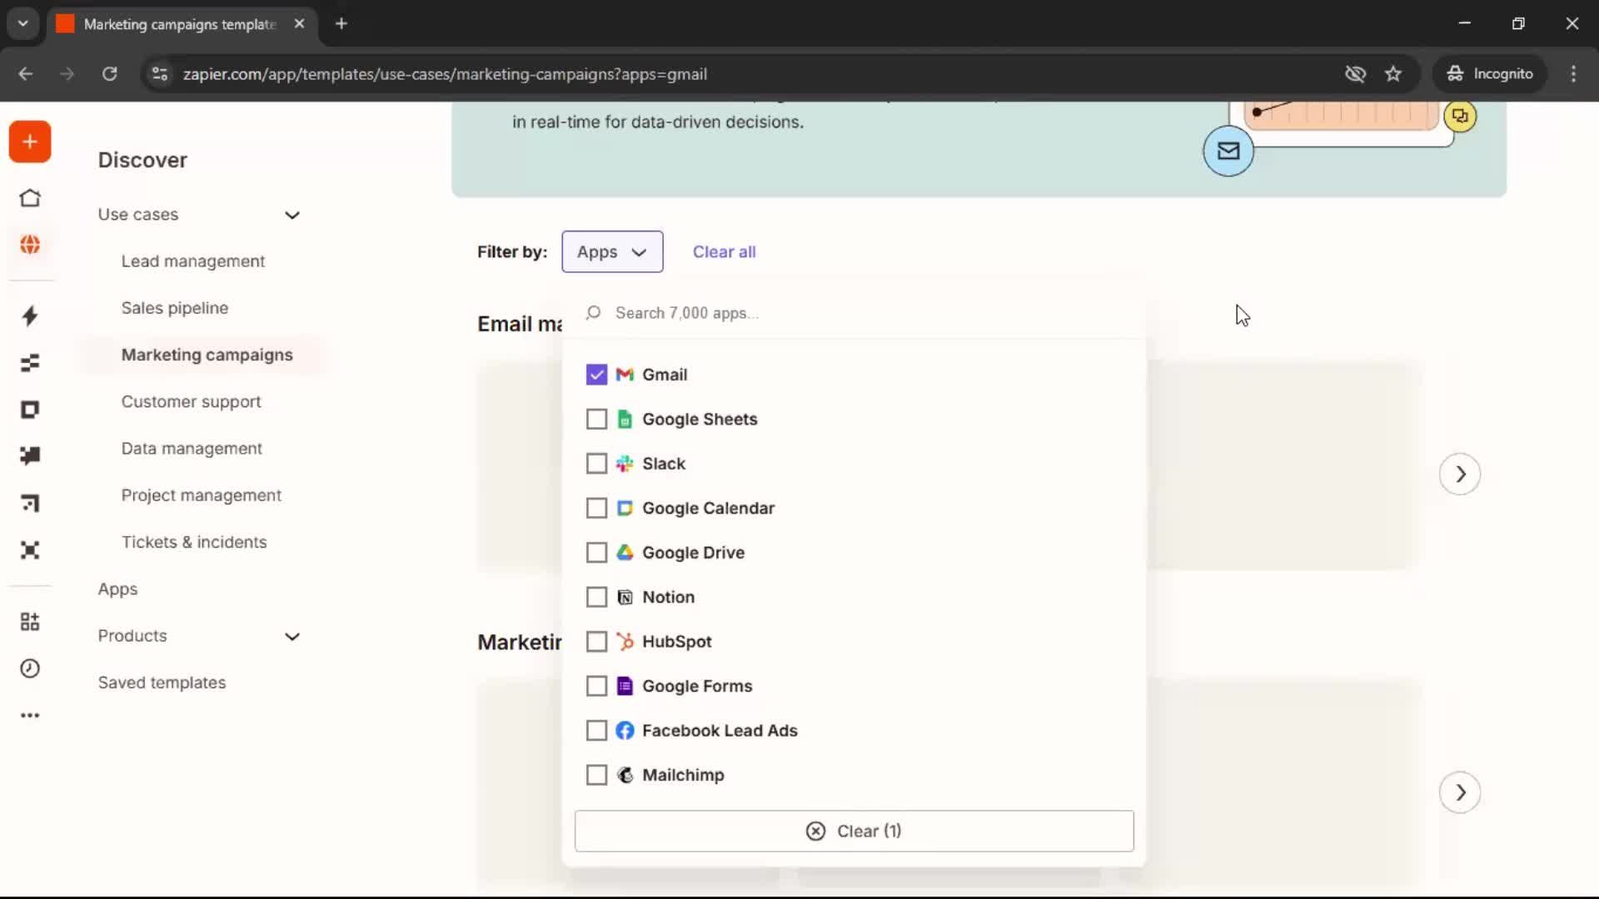1599x899 pixels.
Task: Open Customer support use case
Action: pos(192,401)
